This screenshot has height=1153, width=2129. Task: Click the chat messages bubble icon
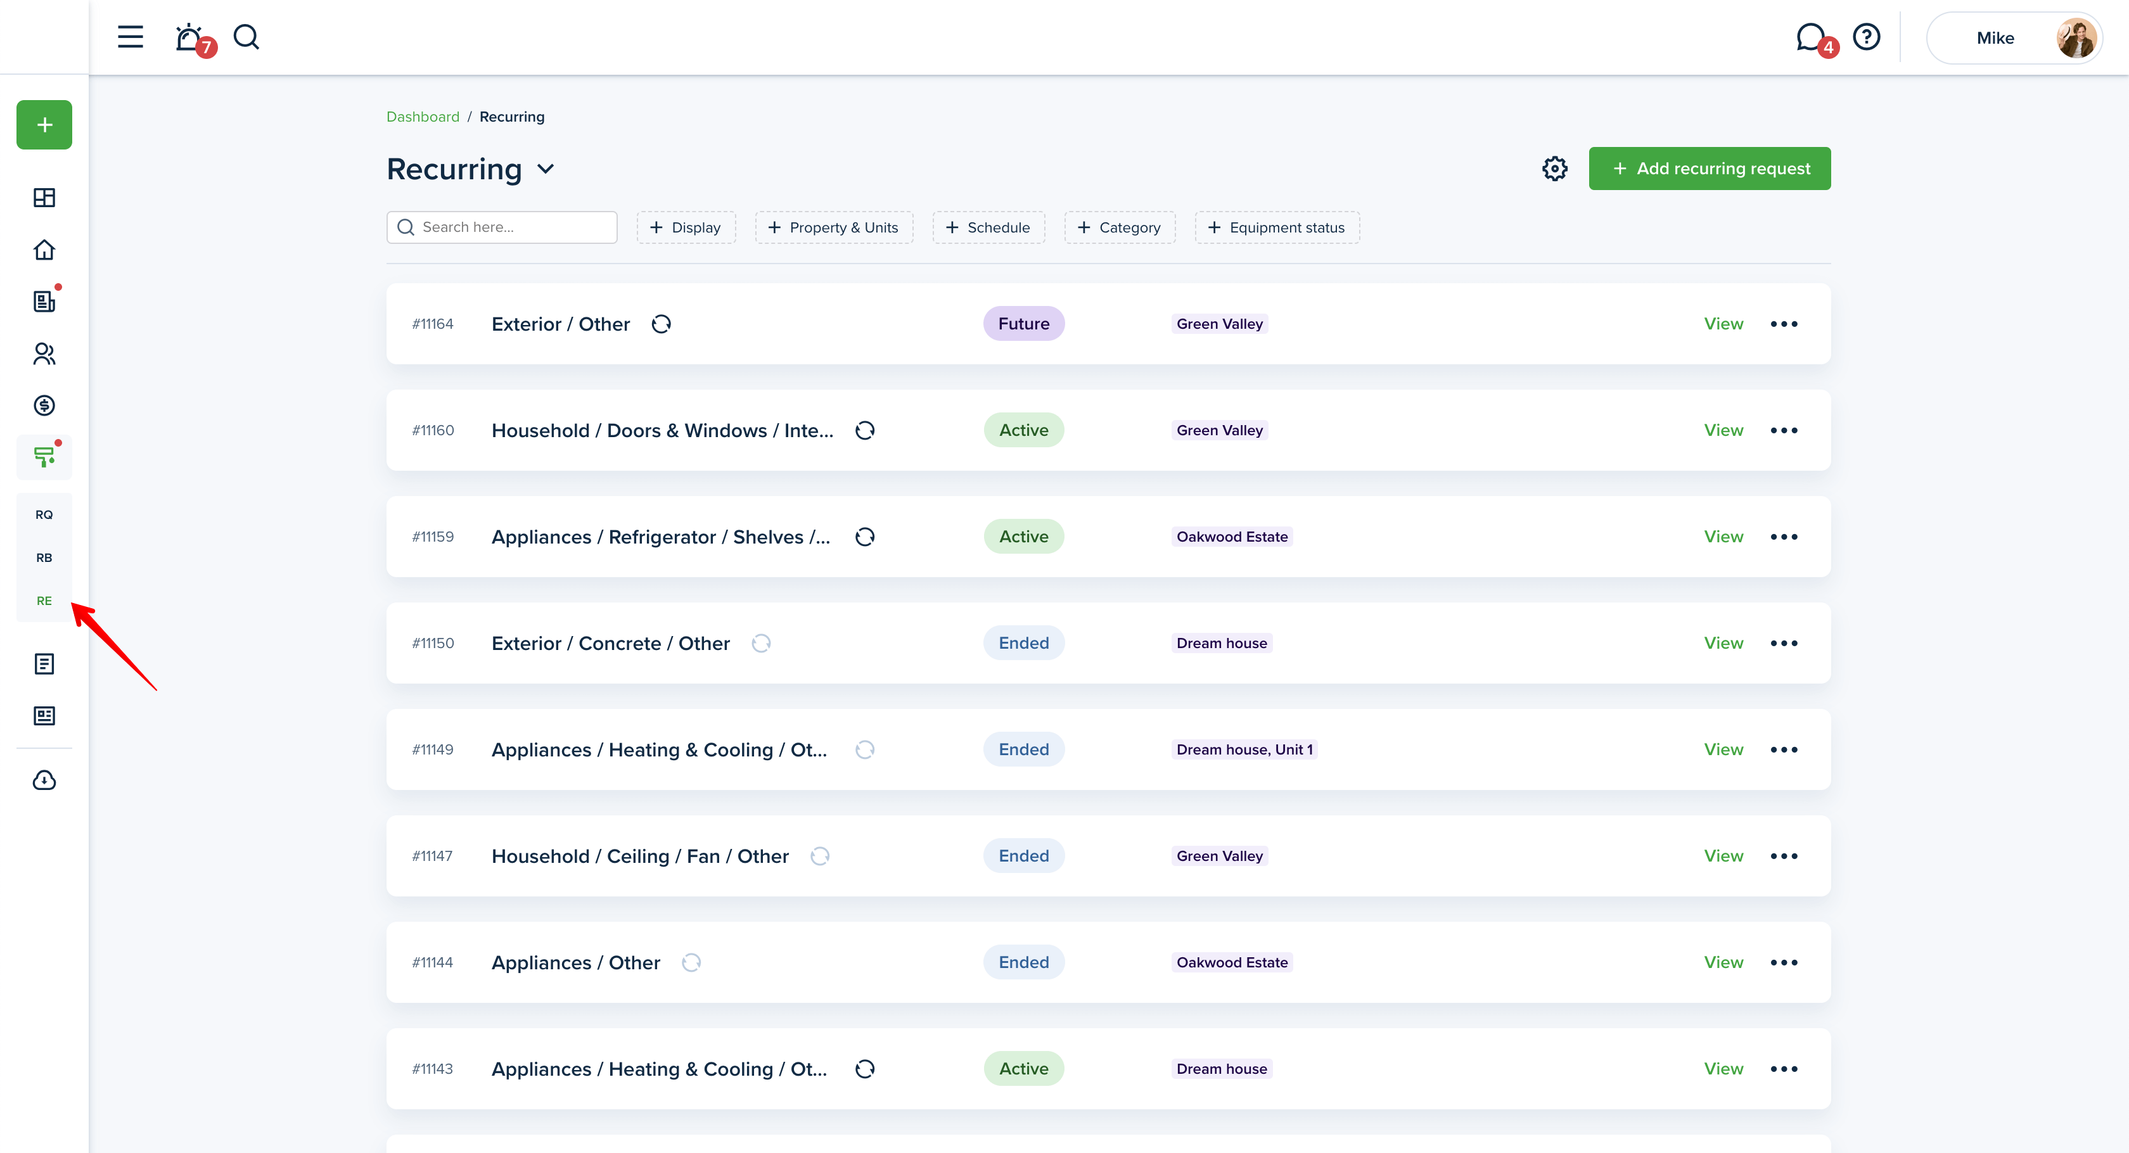pos(1810,37)
